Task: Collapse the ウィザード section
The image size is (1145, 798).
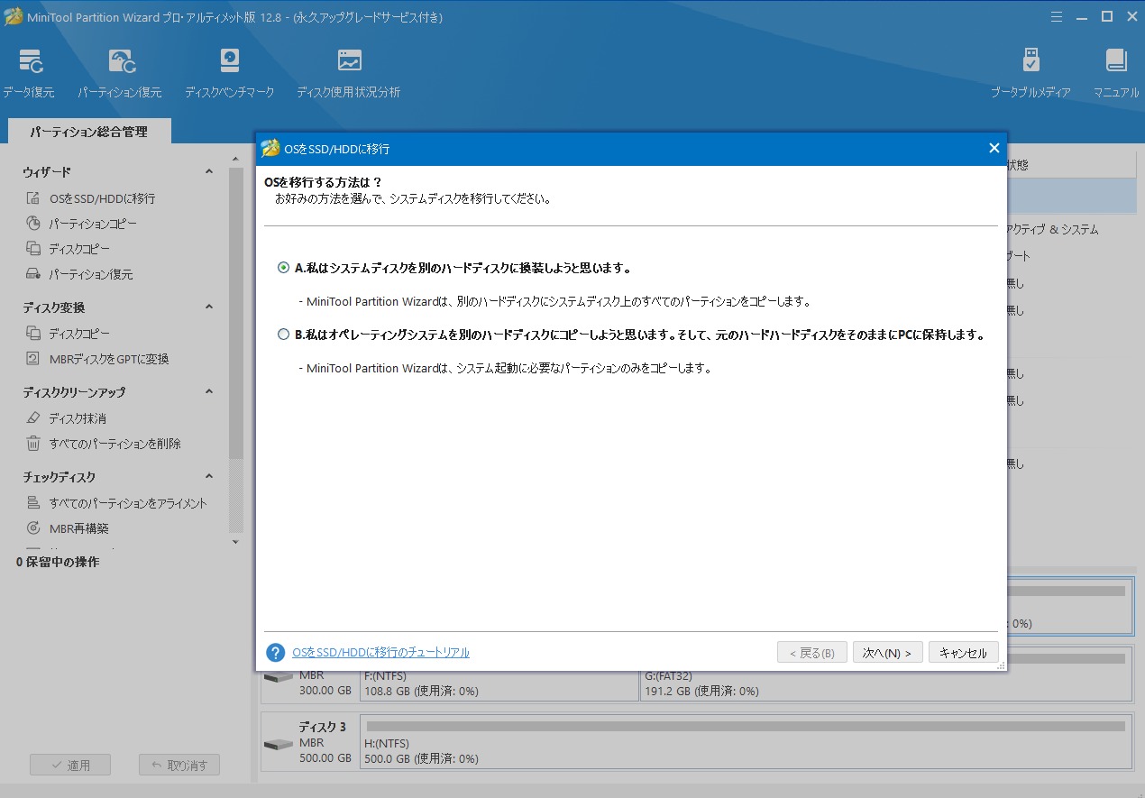Action: [x=208, y=171]
